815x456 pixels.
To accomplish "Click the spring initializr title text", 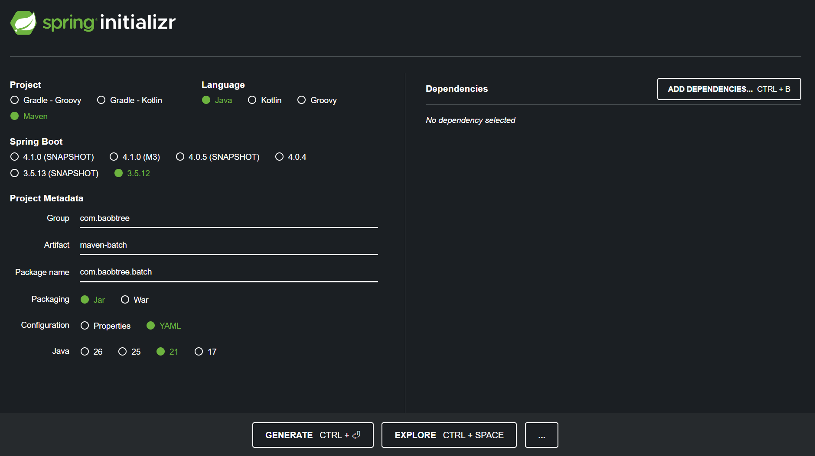I will (x=109, y=23).
